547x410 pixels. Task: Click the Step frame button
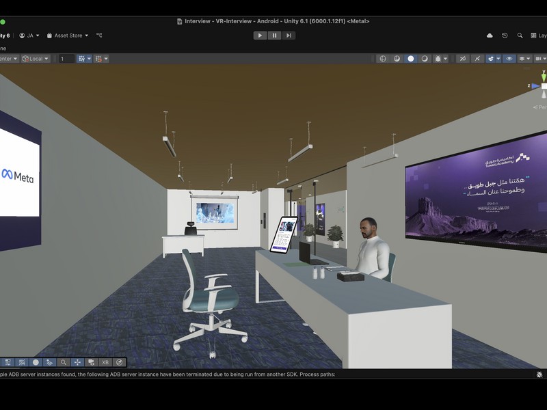(x=289, y=36)
